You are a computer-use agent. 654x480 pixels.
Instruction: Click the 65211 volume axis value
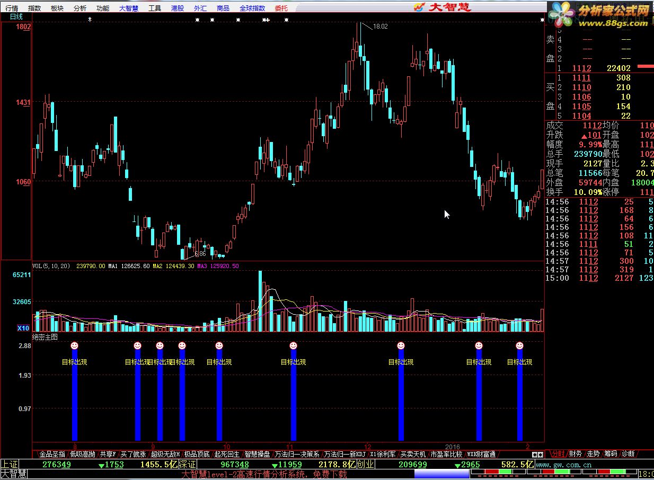pyautogui.click(x=22, y=275)
